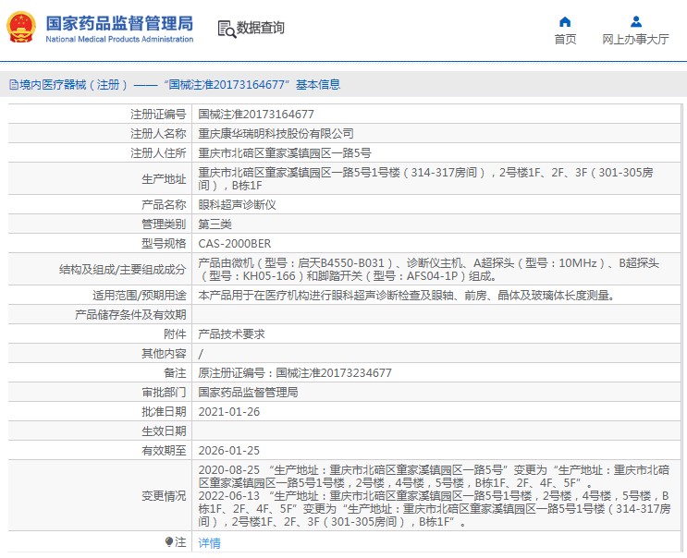Click product name 眼科超声诊断仪 cell

(x=238, y=205)
